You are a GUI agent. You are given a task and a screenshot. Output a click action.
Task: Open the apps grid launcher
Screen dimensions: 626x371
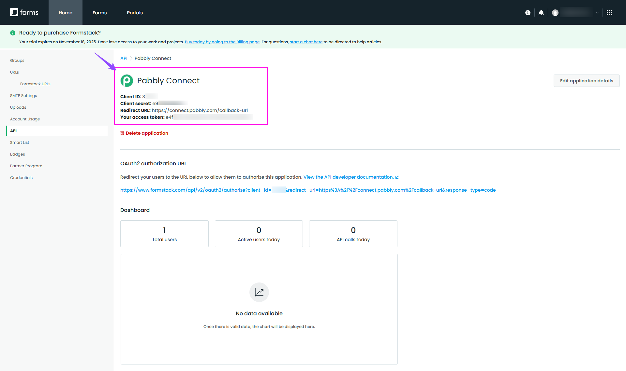pos(609,13)
